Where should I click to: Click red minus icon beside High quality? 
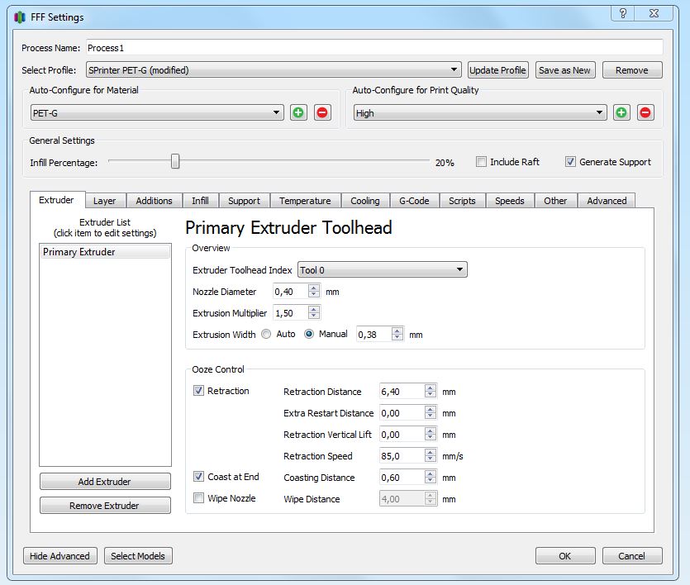tap(645, 113)
